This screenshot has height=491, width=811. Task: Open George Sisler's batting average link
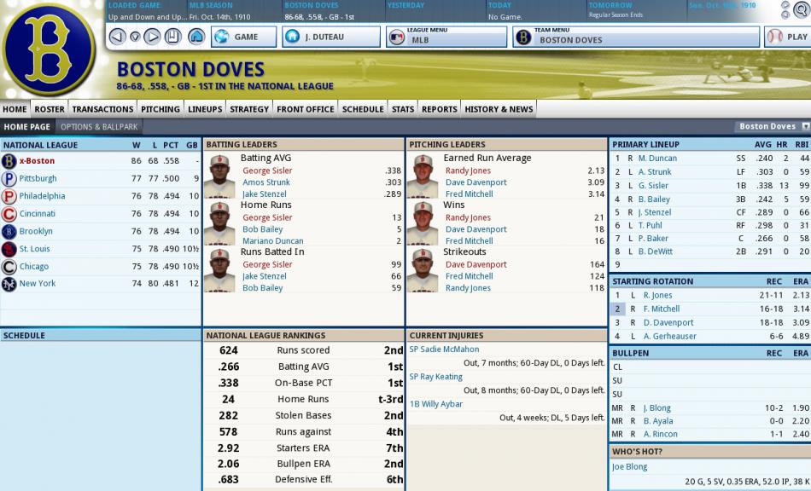(x=267, y=170)
